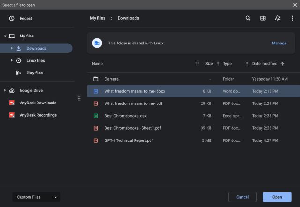This screenshot has width=300, height=207.
Task: Sort files by Date modified column
Action: 264,64
